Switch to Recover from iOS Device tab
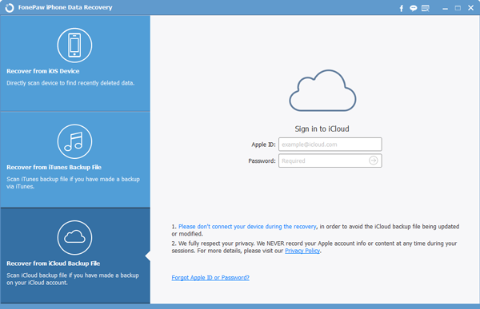The height and width of the screenshot is (309, 480). tap(75, 63)
